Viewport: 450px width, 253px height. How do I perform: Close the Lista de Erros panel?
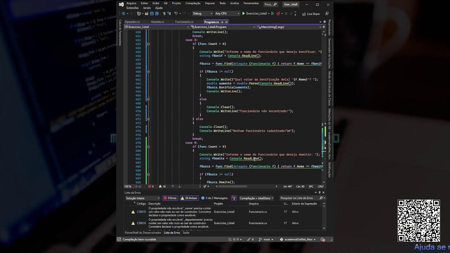(323, 193)
